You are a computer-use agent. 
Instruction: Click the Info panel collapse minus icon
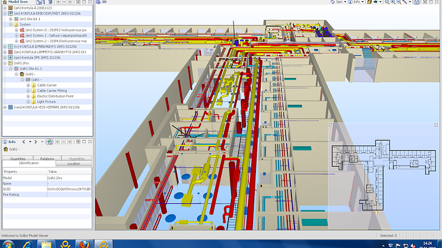point(63,141)
